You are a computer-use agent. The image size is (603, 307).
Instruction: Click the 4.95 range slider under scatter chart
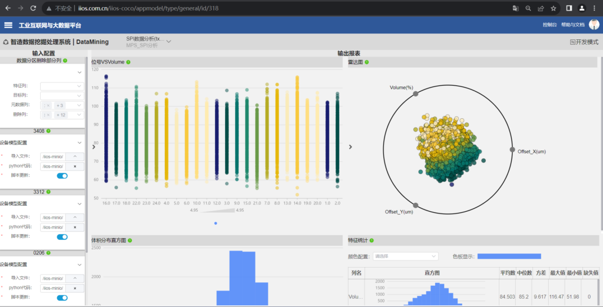coord(217,210)
